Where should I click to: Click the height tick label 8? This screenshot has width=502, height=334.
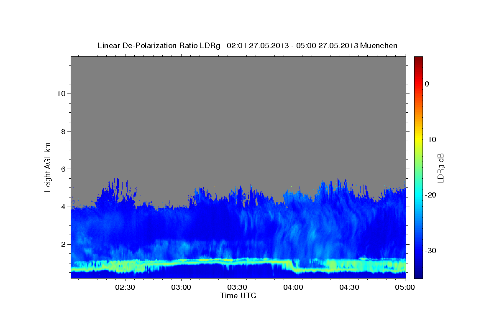tap(64, 131)
